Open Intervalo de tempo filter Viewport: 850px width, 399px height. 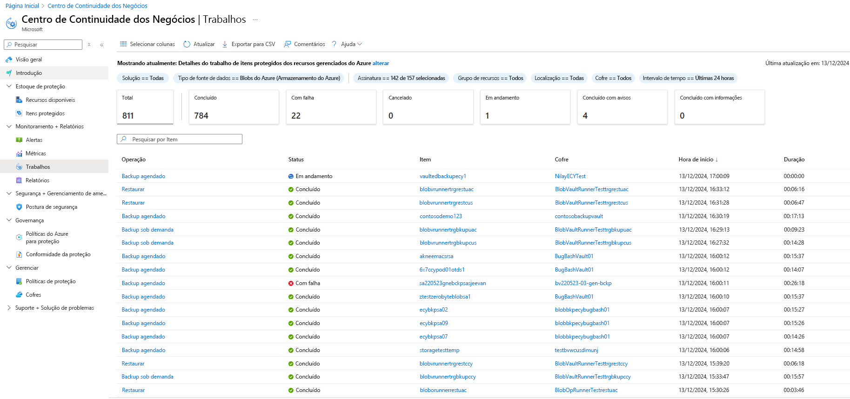point(688,78)
